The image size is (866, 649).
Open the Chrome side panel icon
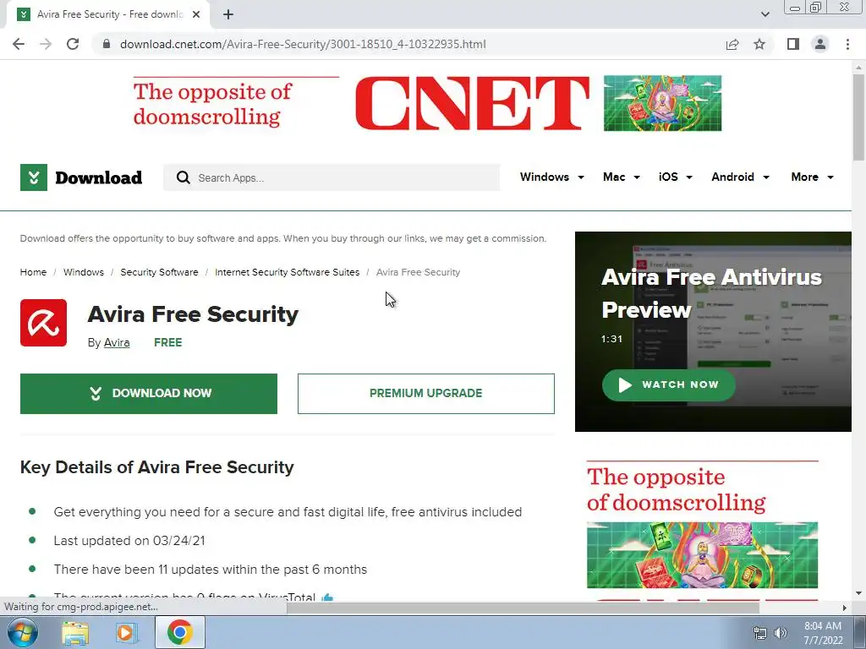(793, 44)
